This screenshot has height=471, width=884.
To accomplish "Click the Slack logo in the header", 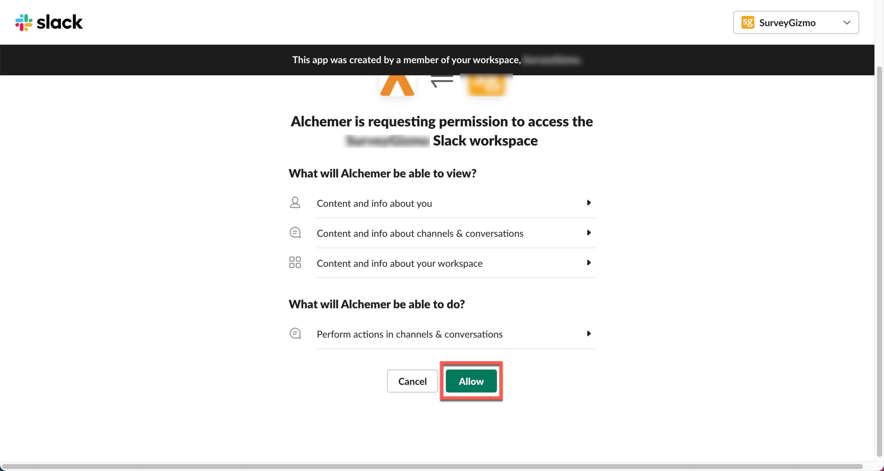I will pos(49,22).
